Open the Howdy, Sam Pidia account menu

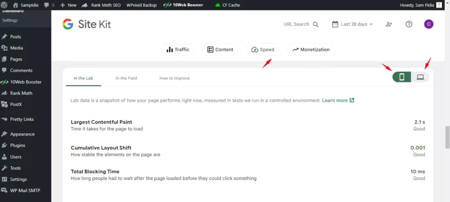click(417, 5)
